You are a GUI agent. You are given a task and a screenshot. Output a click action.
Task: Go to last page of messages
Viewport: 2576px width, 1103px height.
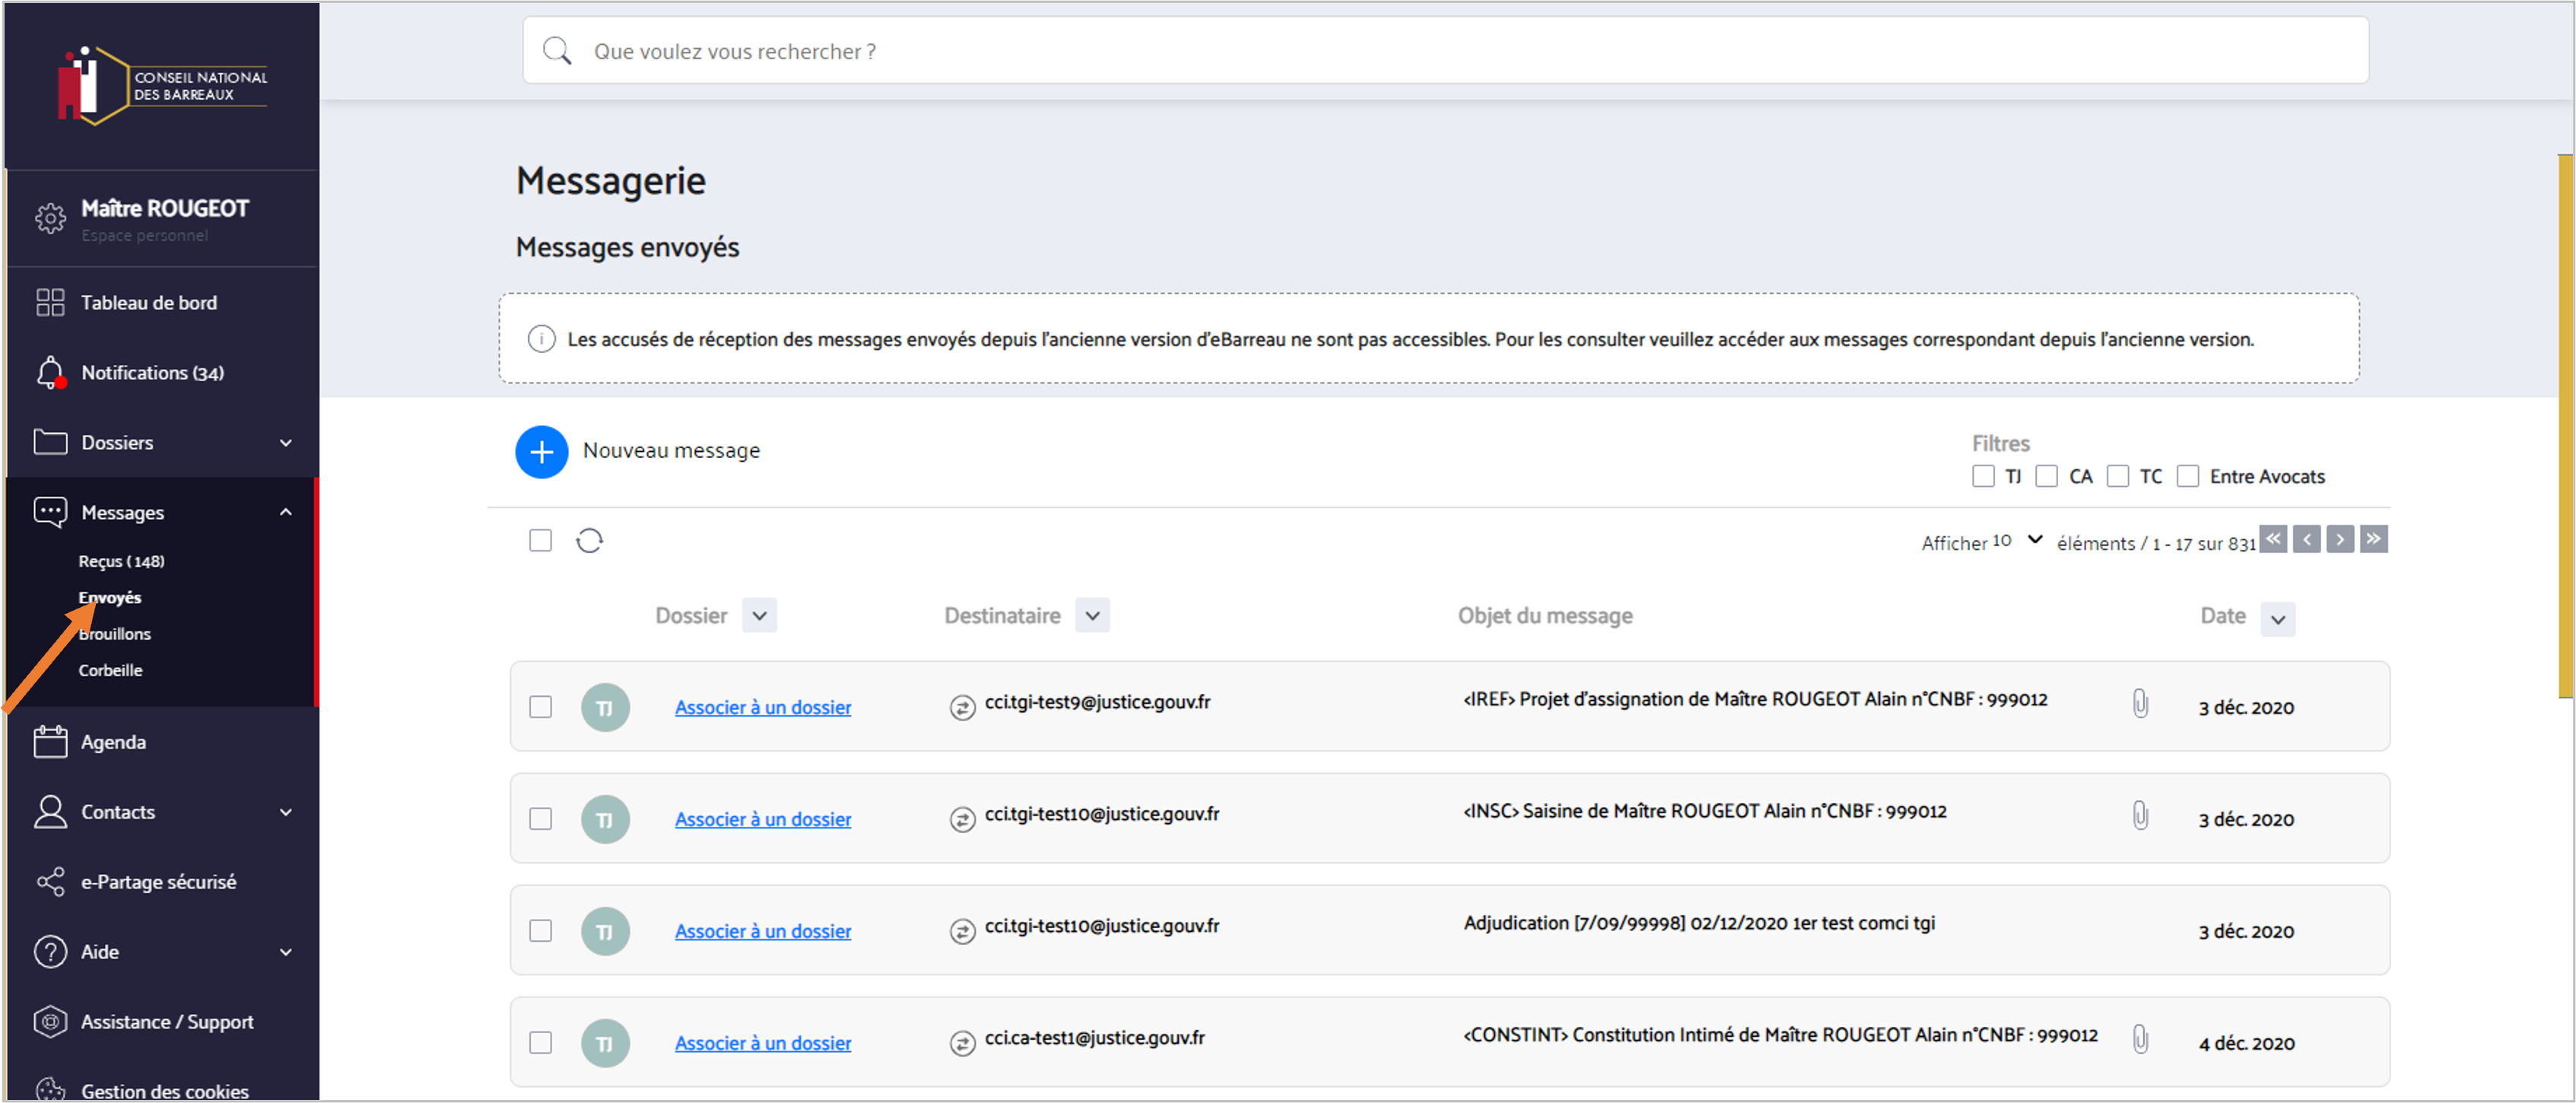[x=2373, y=539]
